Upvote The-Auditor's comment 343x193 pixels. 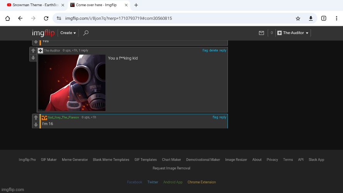33,51
